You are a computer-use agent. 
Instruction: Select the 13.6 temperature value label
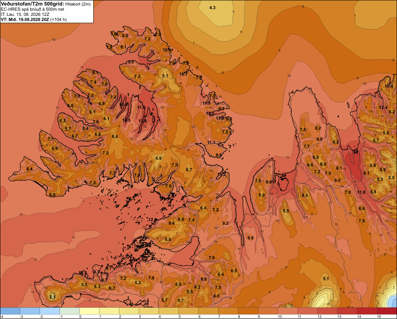pos(143,121)
